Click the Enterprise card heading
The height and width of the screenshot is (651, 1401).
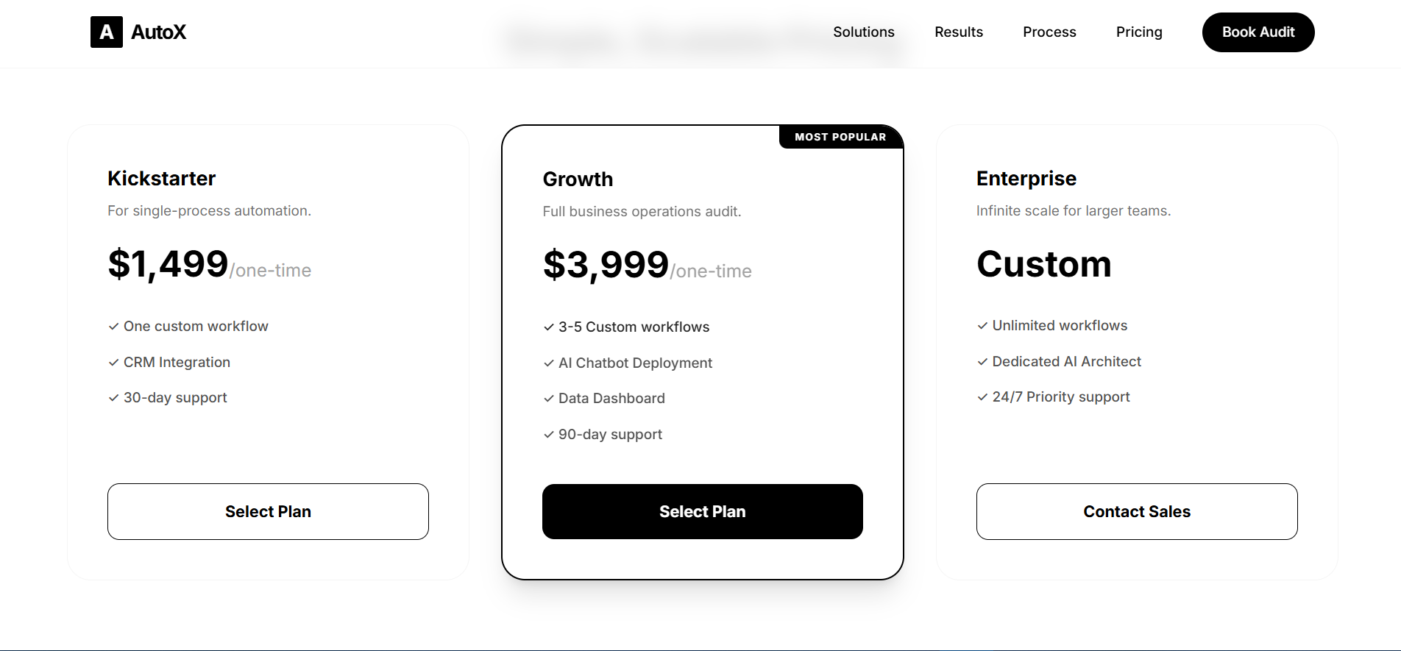coord(1026,178)
